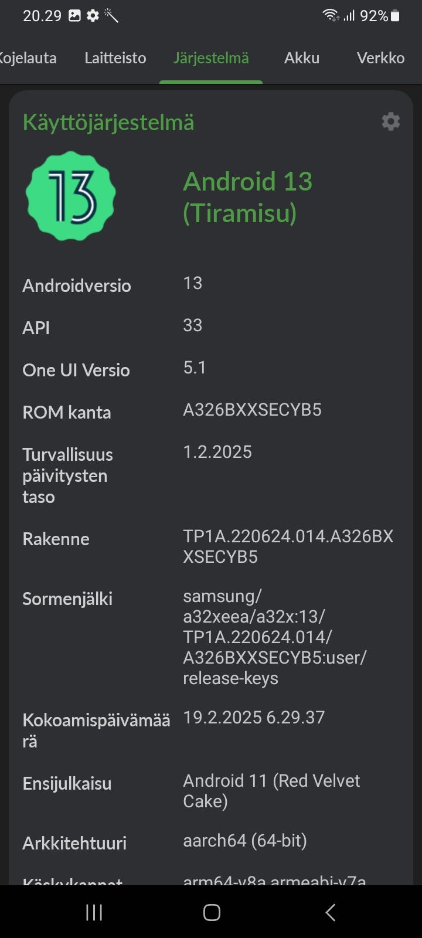This screenshot has width=422, height=938.
Task: Open the Verkko tab
Action: pos(380,58)
